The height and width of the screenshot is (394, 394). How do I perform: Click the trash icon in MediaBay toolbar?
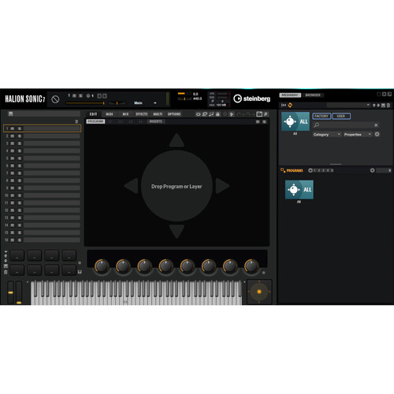tap(388, 105)
